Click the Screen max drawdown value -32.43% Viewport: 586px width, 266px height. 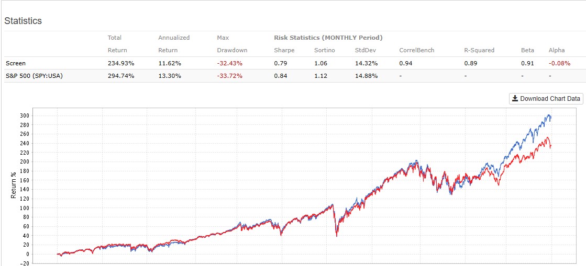point(230,63)
